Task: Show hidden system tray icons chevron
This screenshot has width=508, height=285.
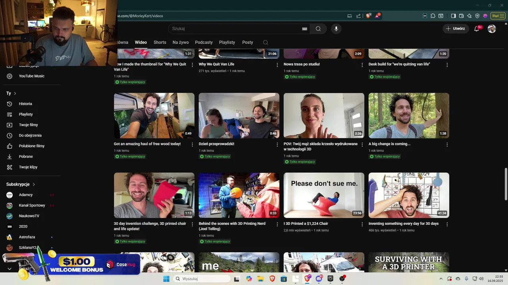Action: tap(441, 279)
